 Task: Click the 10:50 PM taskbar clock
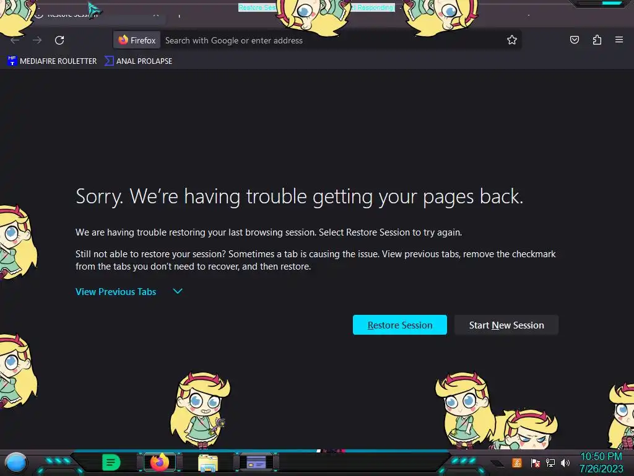coord(601,462)
